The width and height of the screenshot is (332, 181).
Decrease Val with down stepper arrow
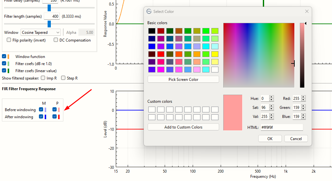click(272, 118)
